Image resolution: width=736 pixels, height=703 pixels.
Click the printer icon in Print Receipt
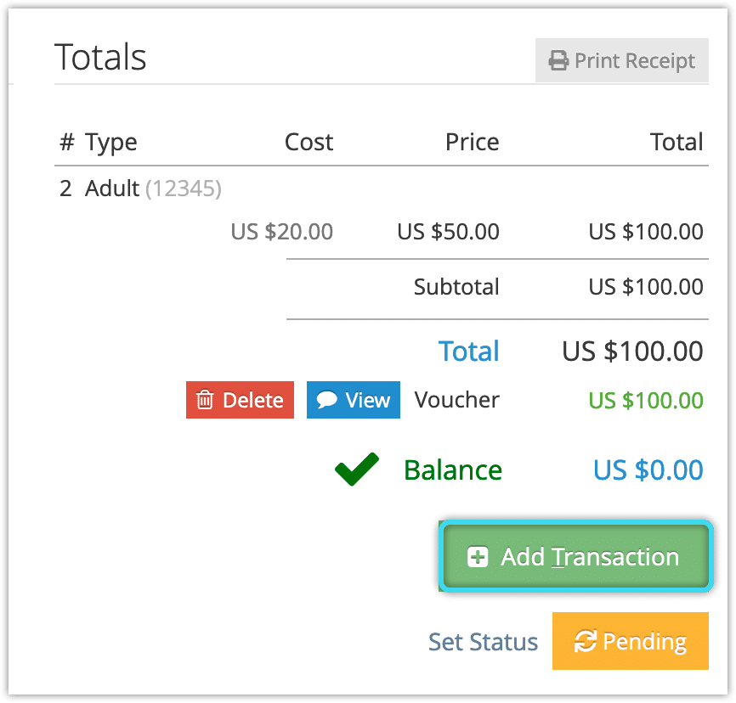(x=558, y=60)
